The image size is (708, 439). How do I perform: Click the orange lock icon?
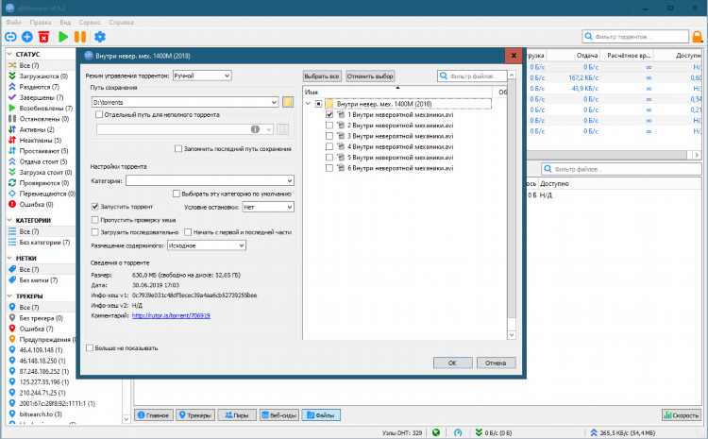tap(698, 37)
